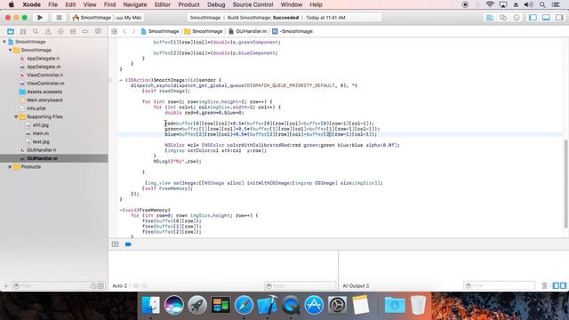The image size is (569, 320).
Task: Open the -SmoothImage: method jump bar
Action: (293, 32)
